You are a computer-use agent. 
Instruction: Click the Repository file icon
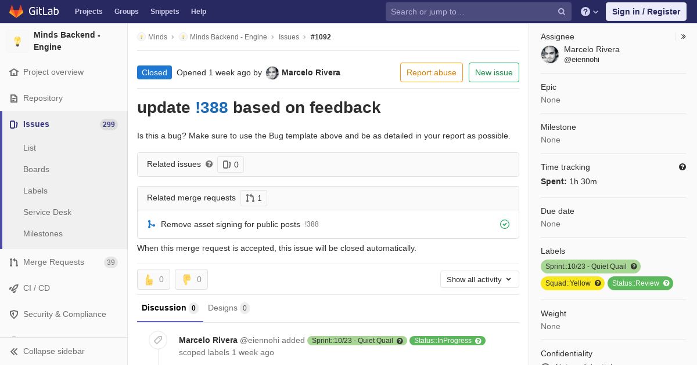tap(14, 98)
